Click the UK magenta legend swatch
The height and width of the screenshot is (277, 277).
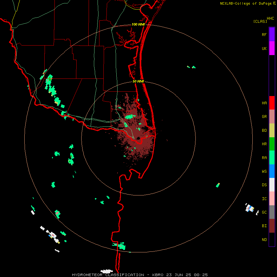coord(272,48)
